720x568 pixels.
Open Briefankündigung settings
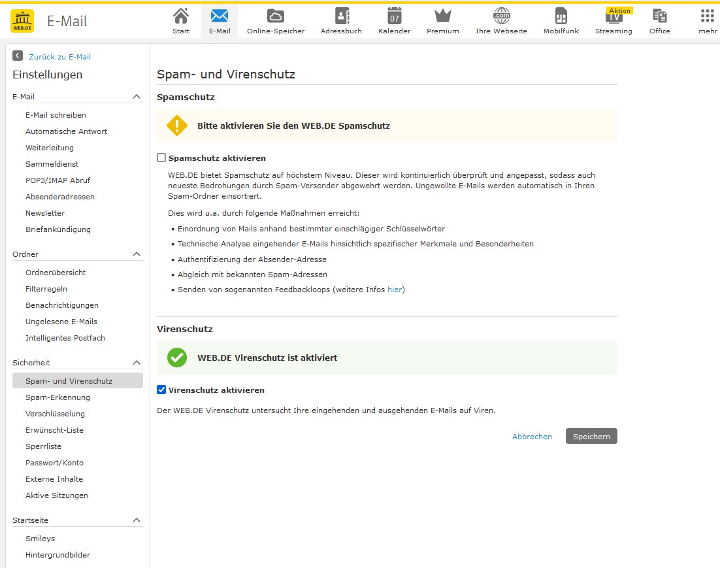(58, 229)
